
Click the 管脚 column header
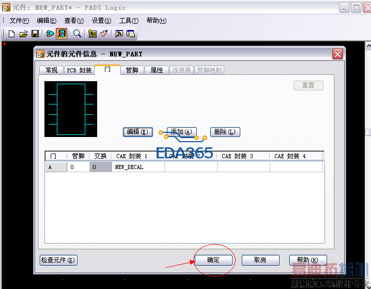(x=79, y=156)
